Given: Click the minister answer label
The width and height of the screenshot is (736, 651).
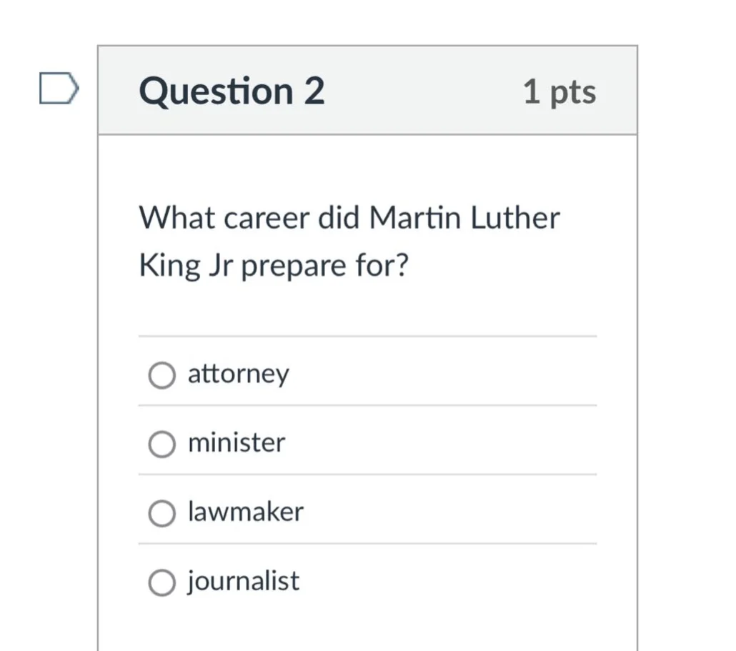Looking at the screenshot, I should point(236,443).
